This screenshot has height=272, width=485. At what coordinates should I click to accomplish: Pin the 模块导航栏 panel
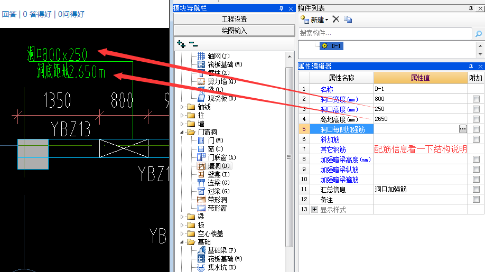pos(281,8)
